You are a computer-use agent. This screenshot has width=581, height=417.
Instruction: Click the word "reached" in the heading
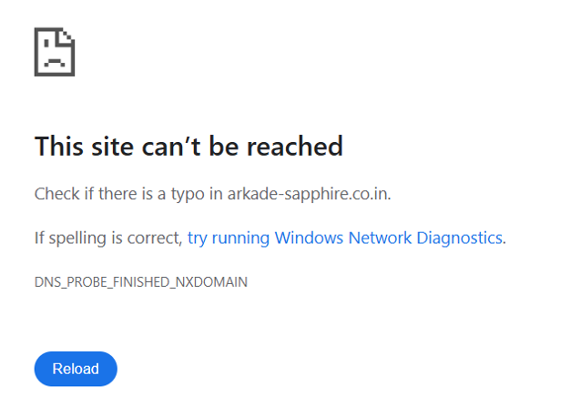[300, 146]
